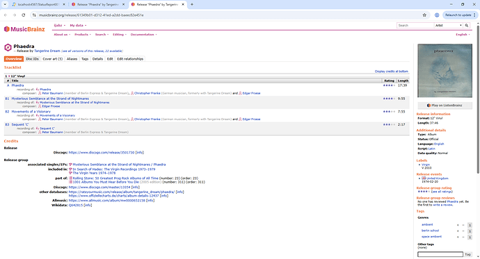Open the Tangerine Dream artist link
Image resolution: width=480 pixels, height=259 pixels.
(x=47, y=51)
